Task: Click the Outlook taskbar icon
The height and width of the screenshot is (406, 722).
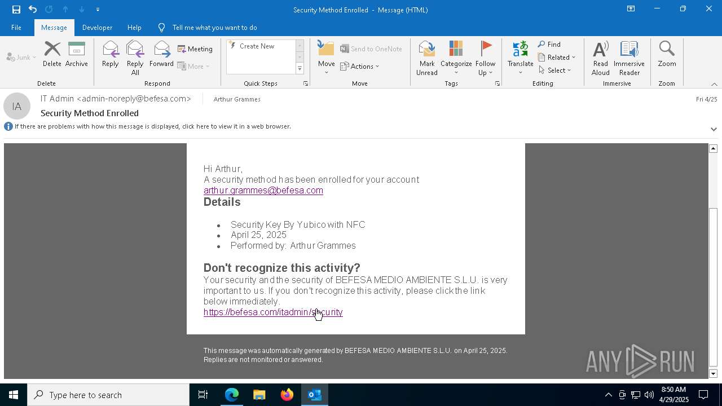Action: (315, 395)
